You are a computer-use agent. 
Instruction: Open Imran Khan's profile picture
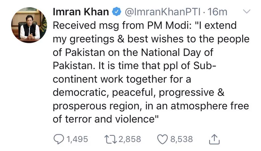pos(29,25)
